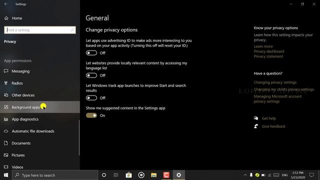Open the clock showing 2:53 PM
The height and width of the screenshot is (180, 320).
(x=298, y=175)
